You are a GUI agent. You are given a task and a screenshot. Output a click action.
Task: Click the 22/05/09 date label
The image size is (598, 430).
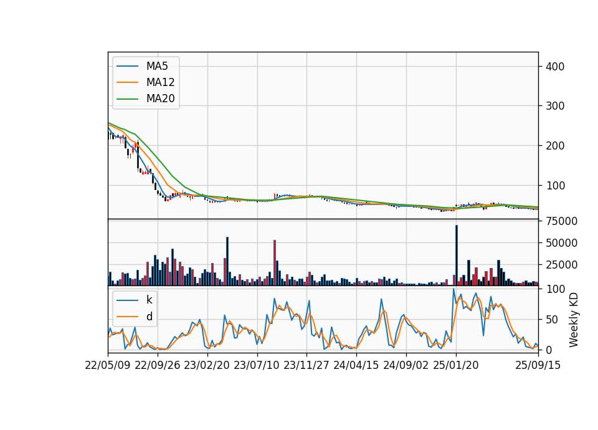point(108,365)
